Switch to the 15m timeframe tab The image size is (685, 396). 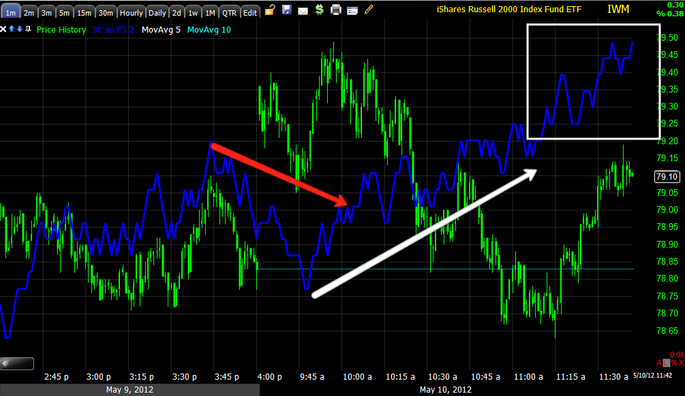click(85, 12)
